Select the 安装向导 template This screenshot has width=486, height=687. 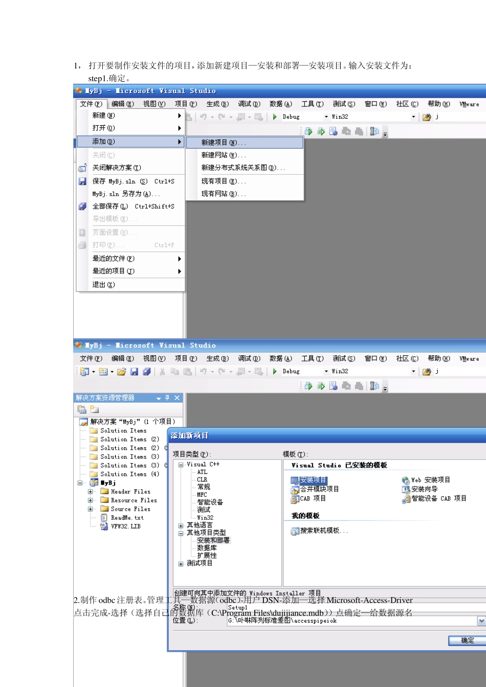click(420, 489)
